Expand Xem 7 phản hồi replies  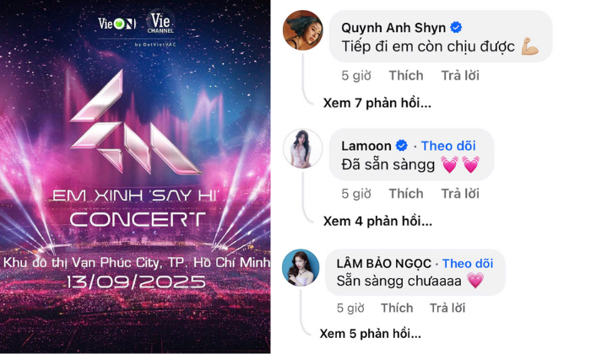377,103
